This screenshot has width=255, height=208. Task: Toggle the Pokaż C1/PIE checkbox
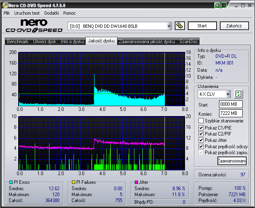[x=201, y=128]
